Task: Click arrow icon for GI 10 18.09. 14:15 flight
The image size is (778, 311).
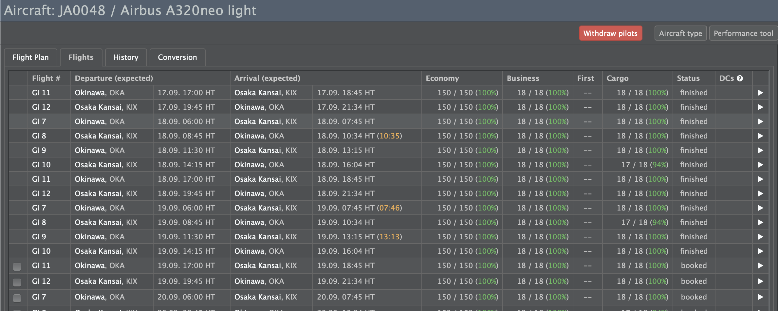Action: (x=760, y=165)
